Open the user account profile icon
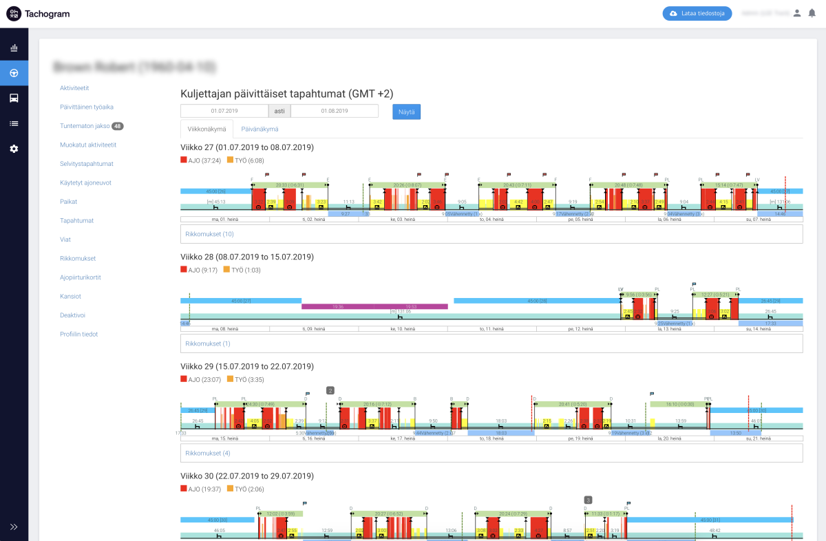 pos(797,13)
